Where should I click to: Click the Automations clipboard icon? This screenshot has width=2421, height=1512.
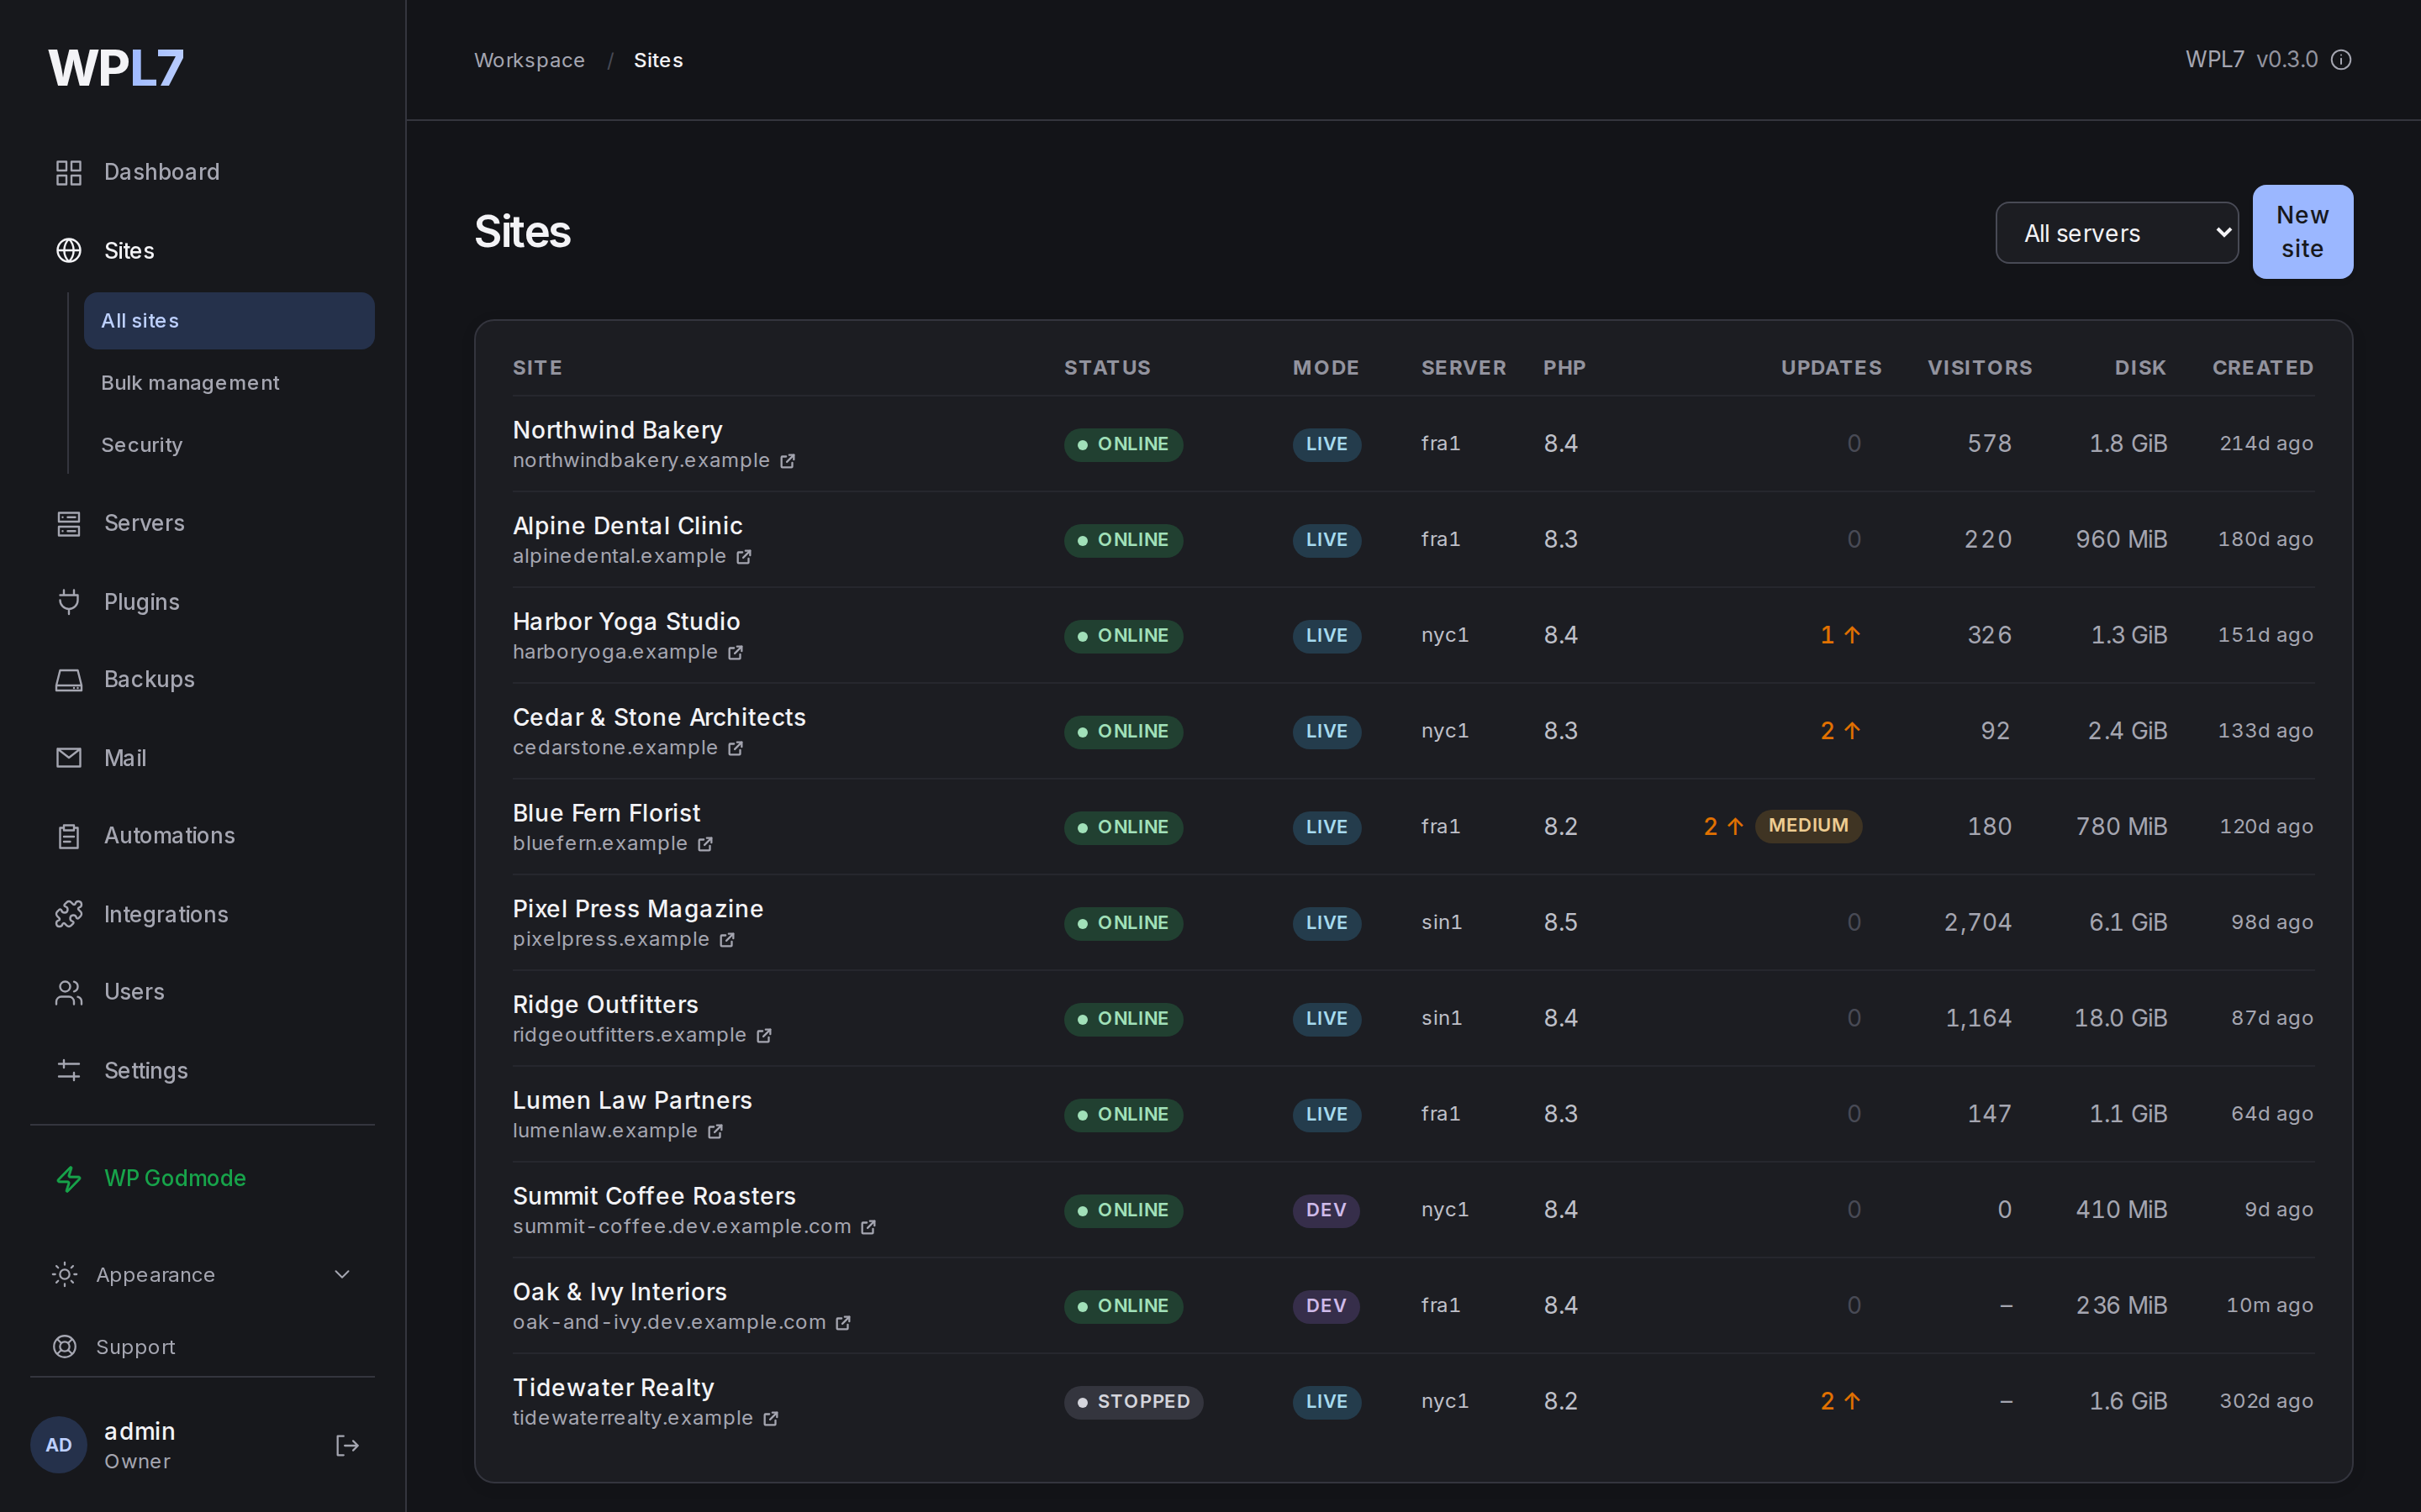pos(68,836)
